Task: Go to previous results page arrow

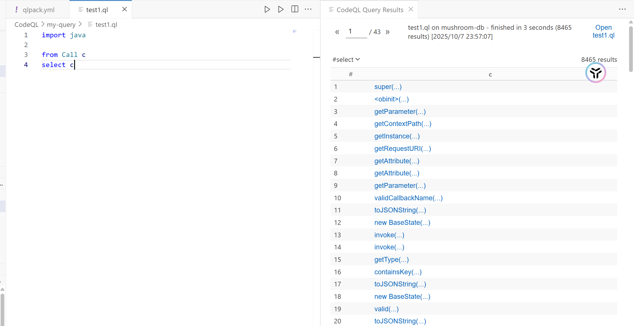Action: pos(337,32)
